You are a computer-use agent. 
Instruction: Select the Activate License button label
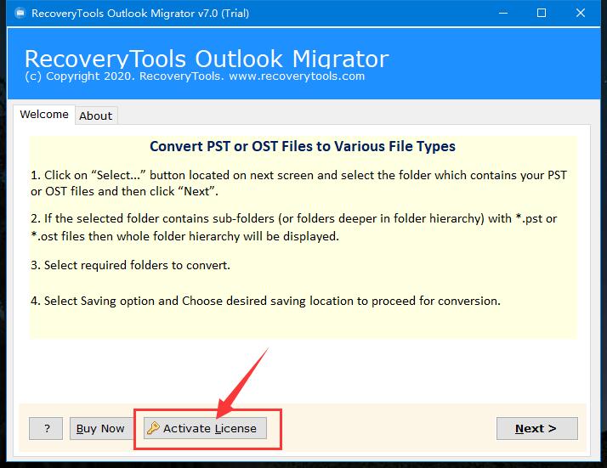pos(209,429)
